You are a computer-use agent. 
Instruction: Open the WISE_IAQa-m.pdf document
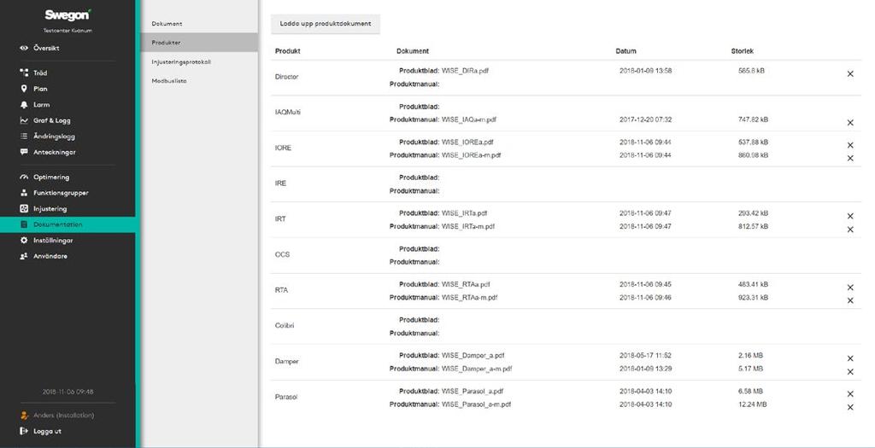click(469, 119)
